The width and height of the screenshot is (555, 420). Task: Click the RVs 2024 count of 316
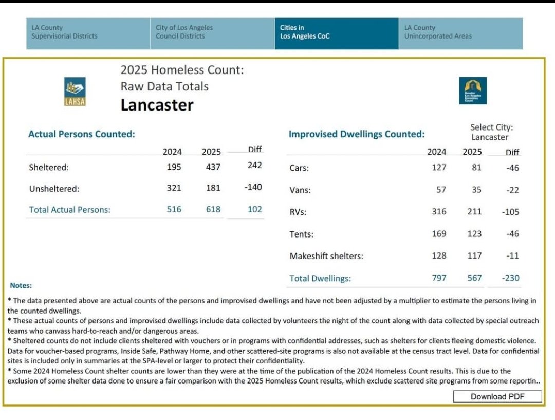pos(438,212)
